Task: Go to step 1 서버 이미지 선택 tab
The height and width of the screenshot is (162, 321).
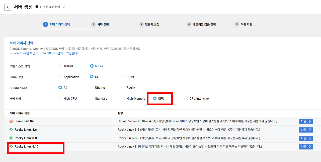Action: [56, 24]
